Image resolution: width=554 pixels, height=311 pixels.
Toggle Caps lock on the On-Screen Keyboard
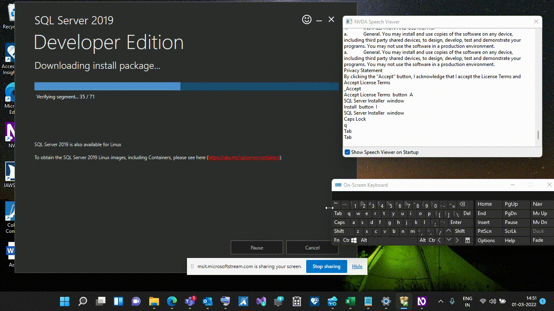click(340, 222)
